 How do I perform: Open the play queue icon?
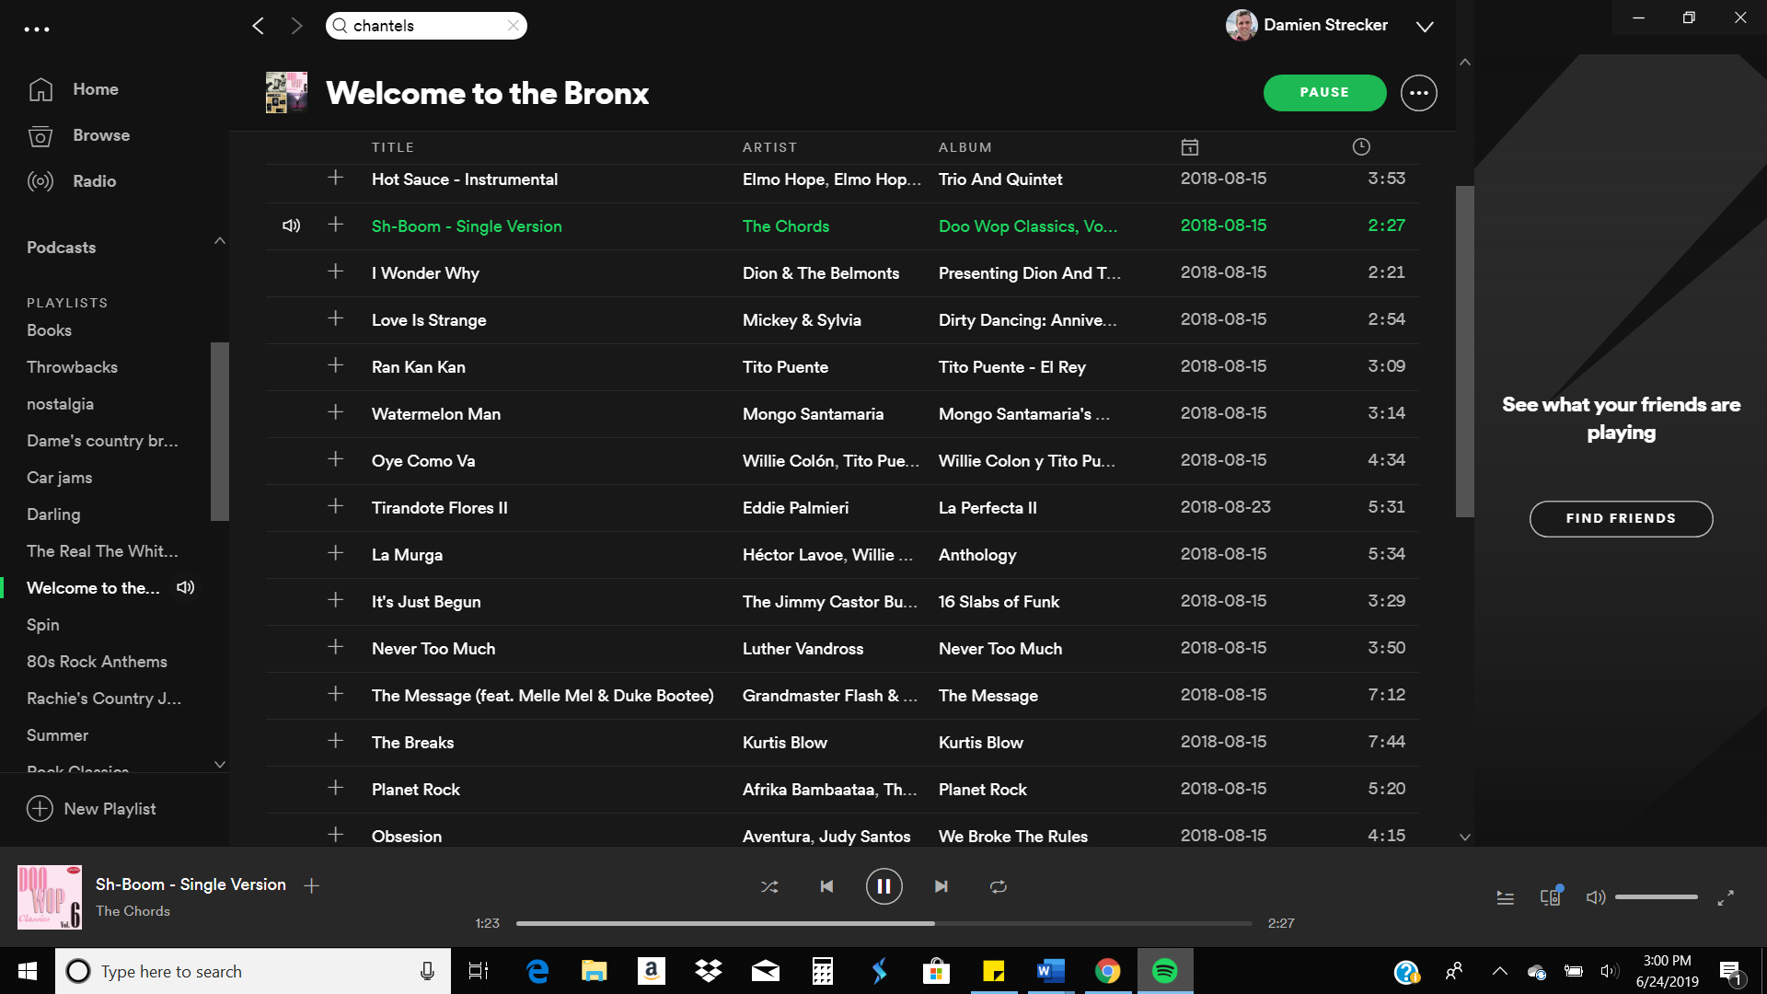1505,897
